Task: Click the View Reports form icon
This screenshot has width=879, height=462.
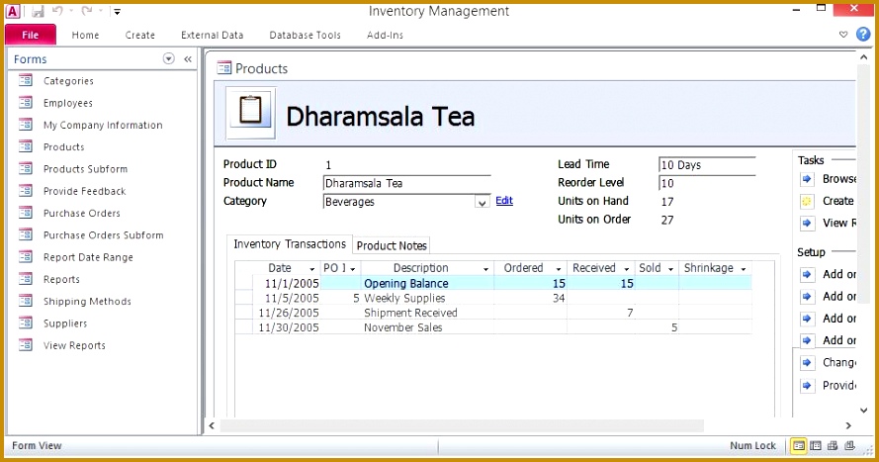Action: 26,345
